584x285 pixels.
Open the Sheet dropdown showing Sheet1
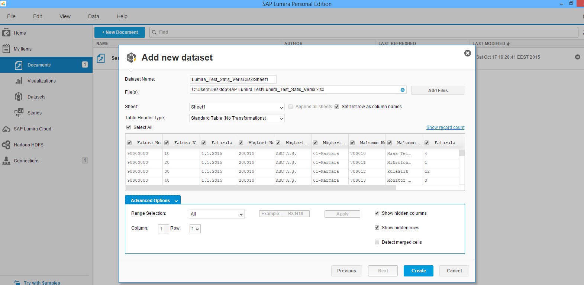coord(237,107)
